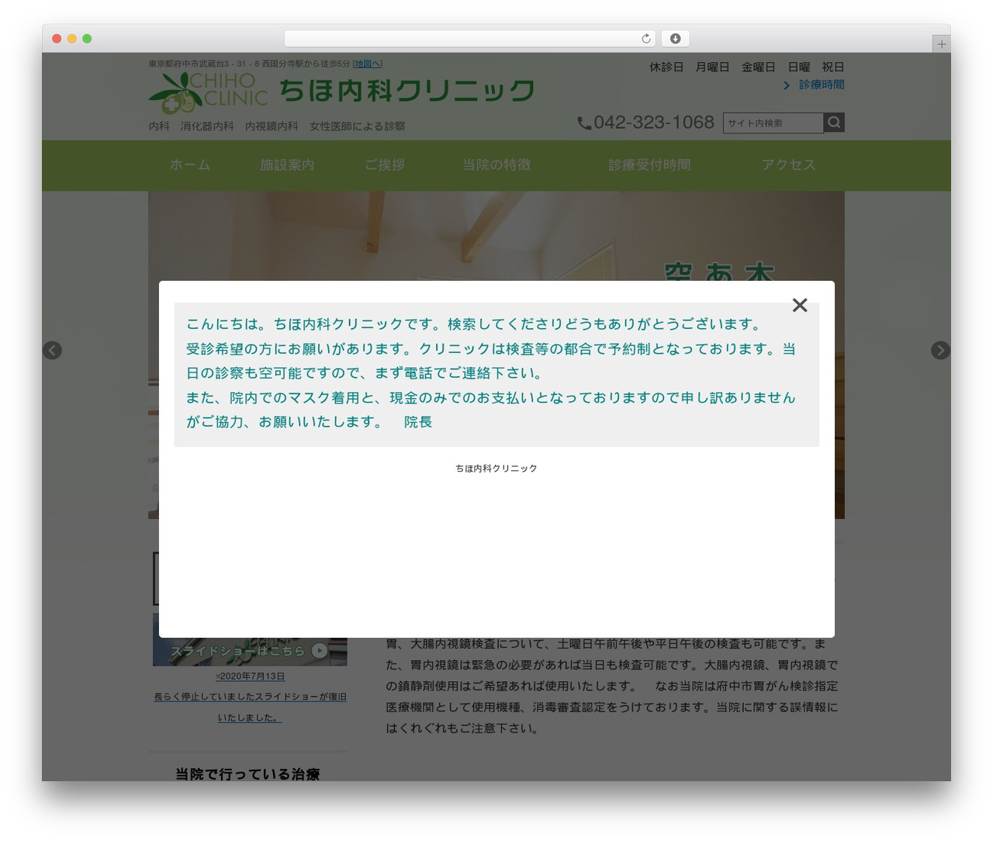Open the 診療受付時間 menu item

(649, 165)
